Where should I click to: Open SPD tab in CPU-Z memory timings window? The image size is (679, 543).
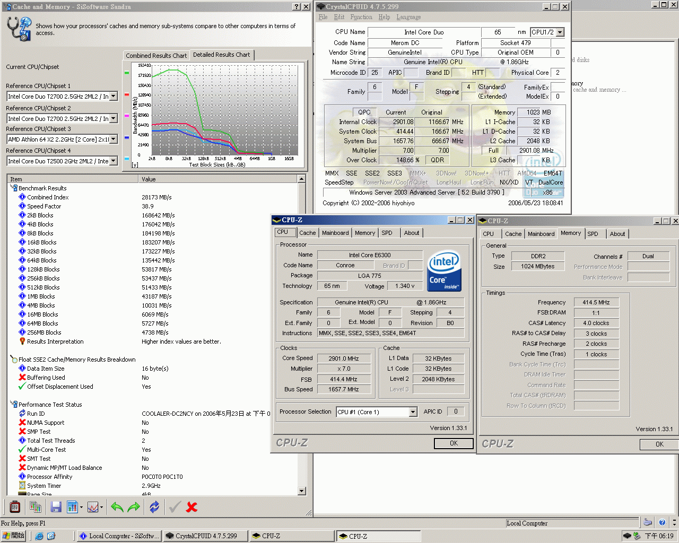[593, 234]
